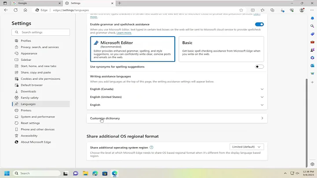Viewport: 317px width, 178px height.
Task: Open sidebar games chess icon
Action: point(312,50)
